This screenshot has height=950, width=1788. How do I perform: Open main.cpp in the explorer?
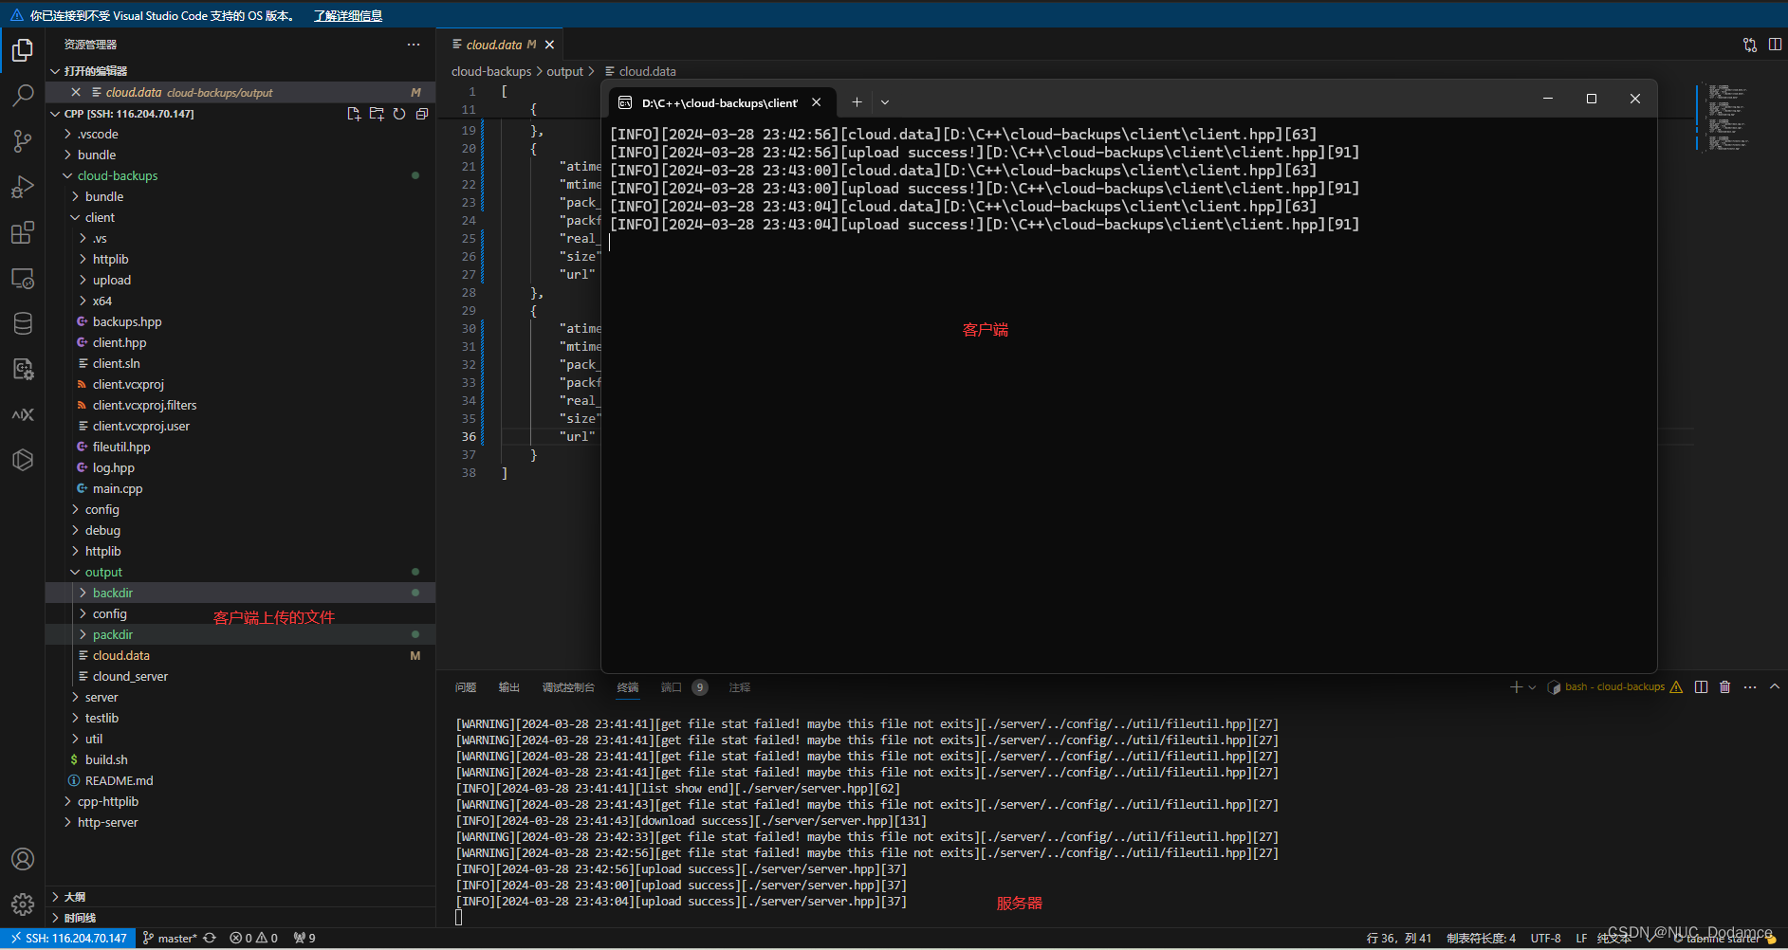118,488
